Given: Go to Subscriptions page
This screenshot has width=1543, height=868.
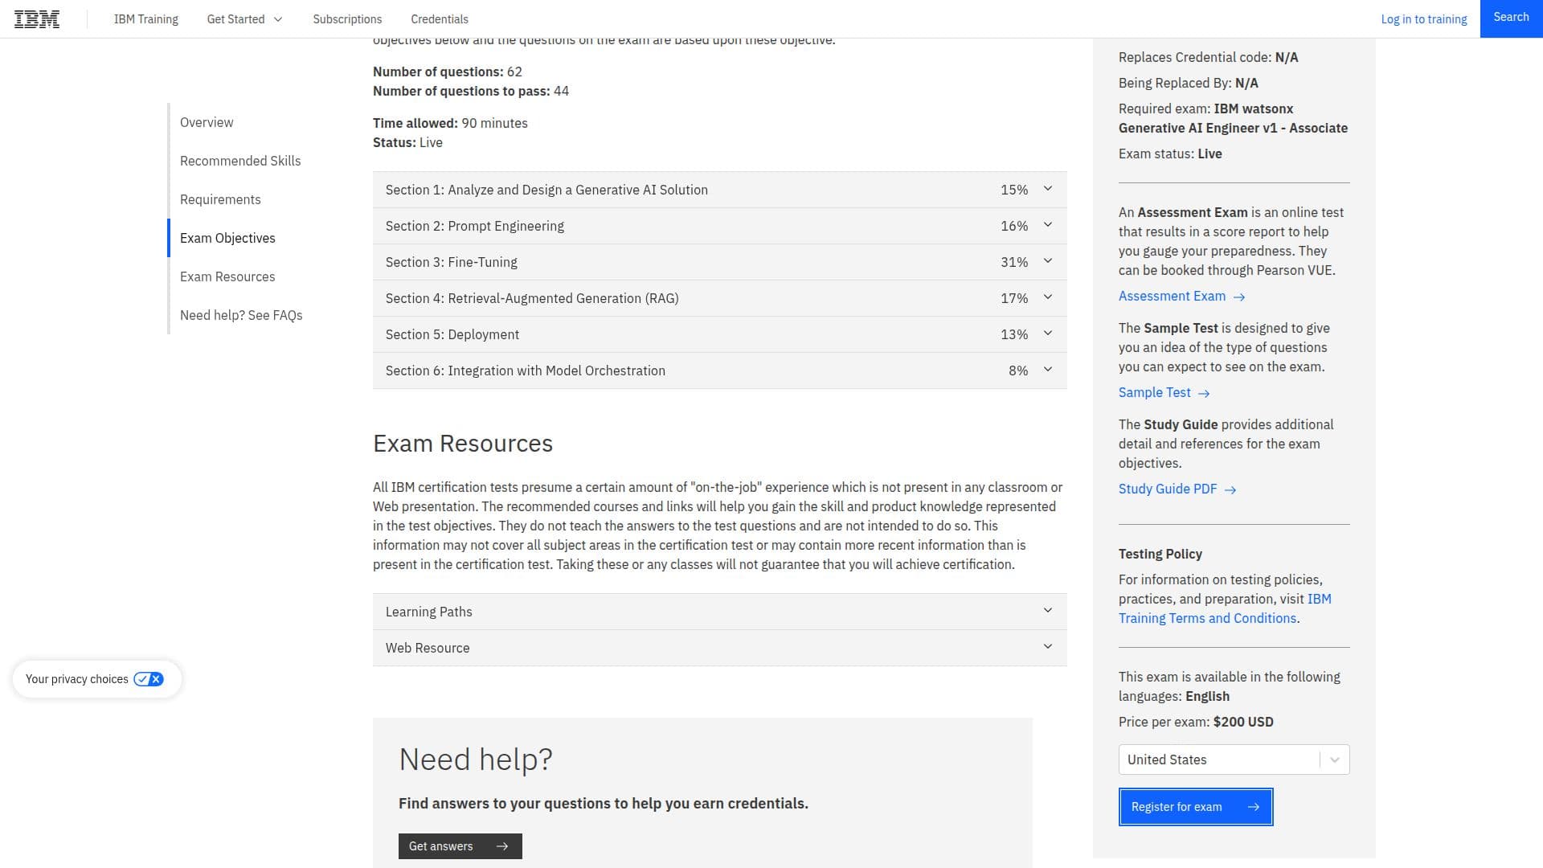Looking at the screenshot, I should pyautogui.click(x=347, y=19).
